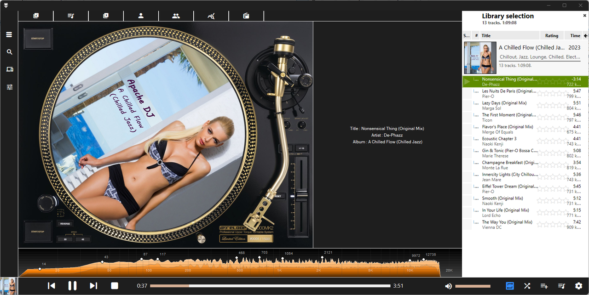Select the track Flavor's Place (Original Mix)

(x=525, y=130)
